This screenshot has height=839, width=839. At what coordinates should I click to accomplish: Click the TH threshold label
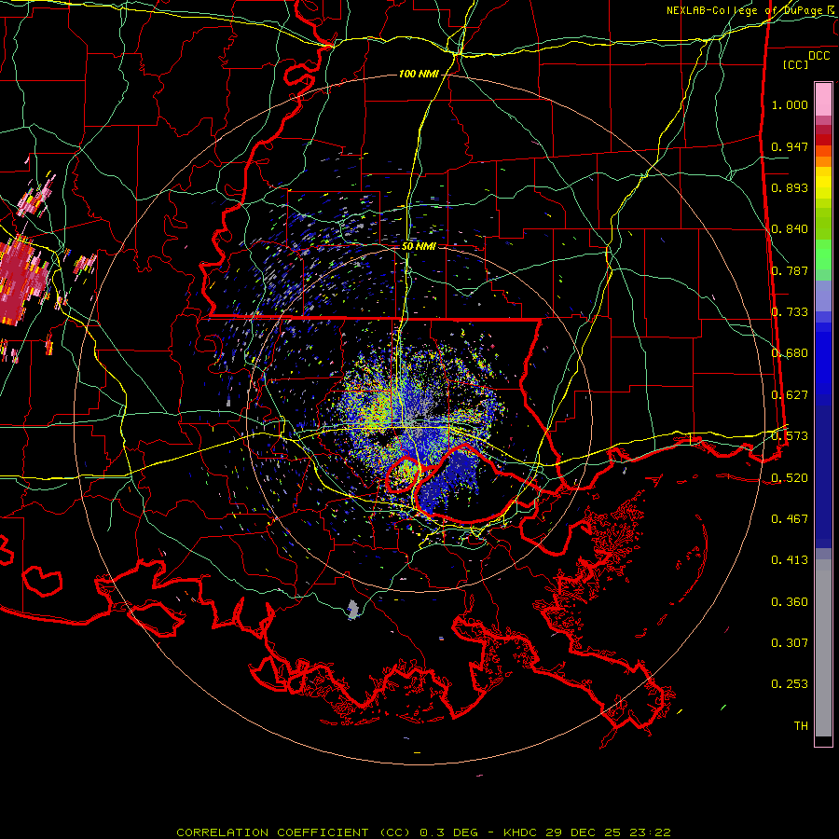(x=801, y=726)
